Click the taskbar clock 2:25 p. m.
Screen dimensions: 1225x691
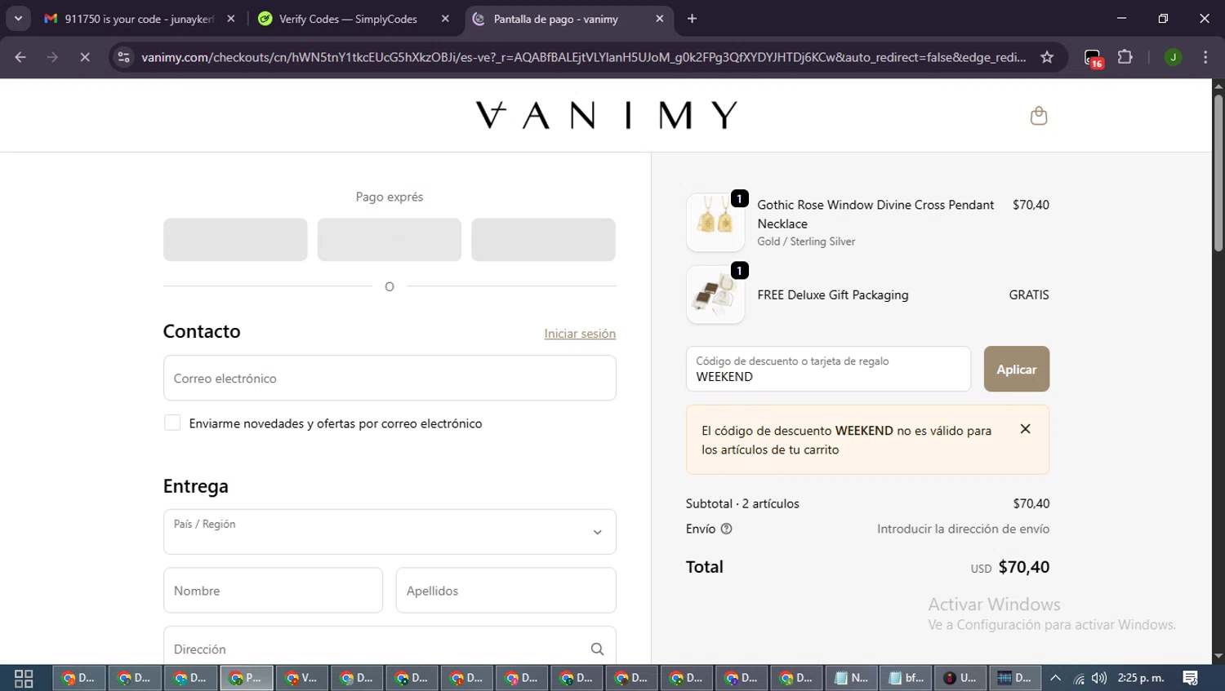pyautogui.click(x=1141, y=678)
